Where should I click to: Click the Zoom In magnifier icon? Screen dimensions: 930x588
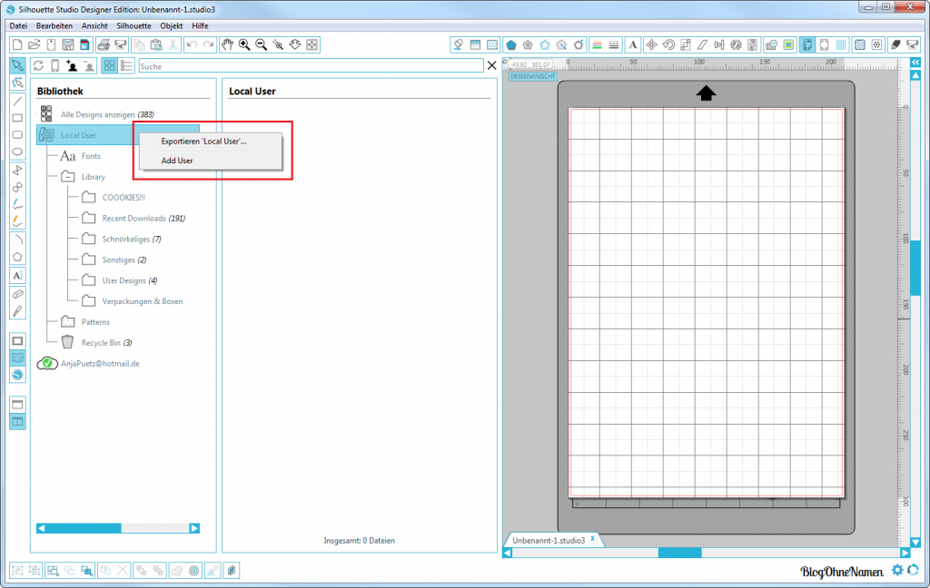click(244, 44)
